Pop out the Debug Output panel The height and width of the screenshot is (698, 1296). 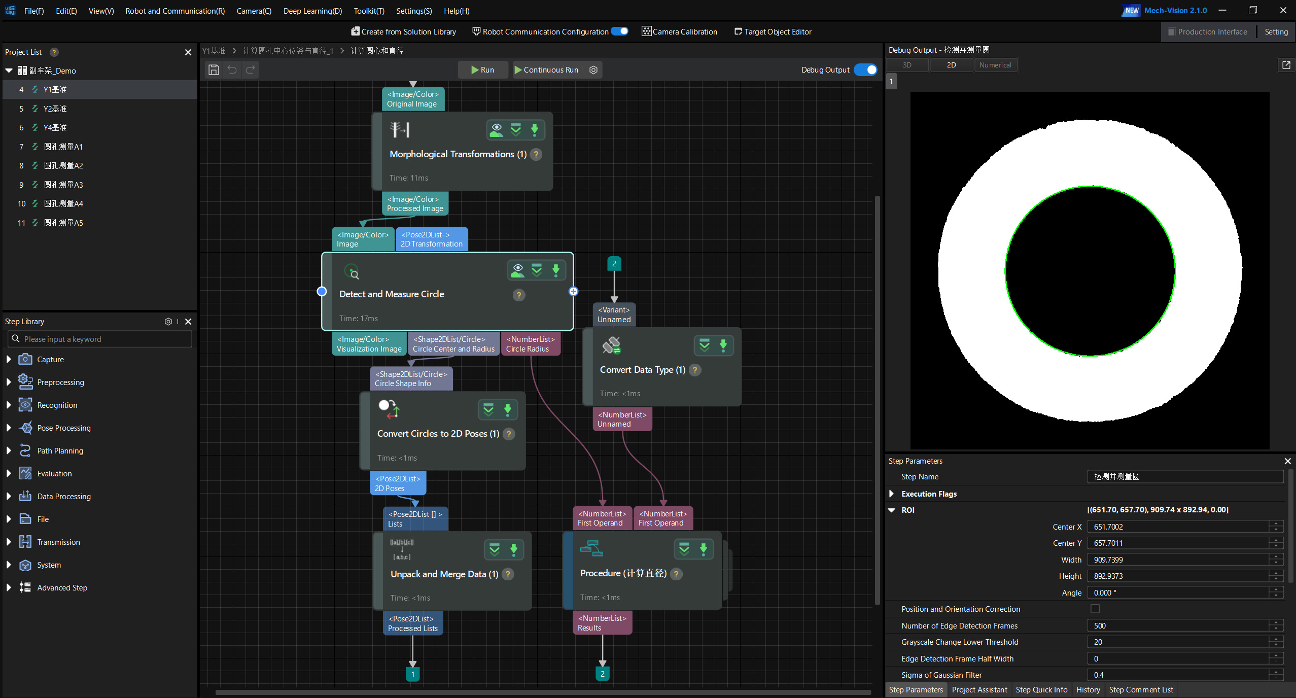click(1286, 65)
